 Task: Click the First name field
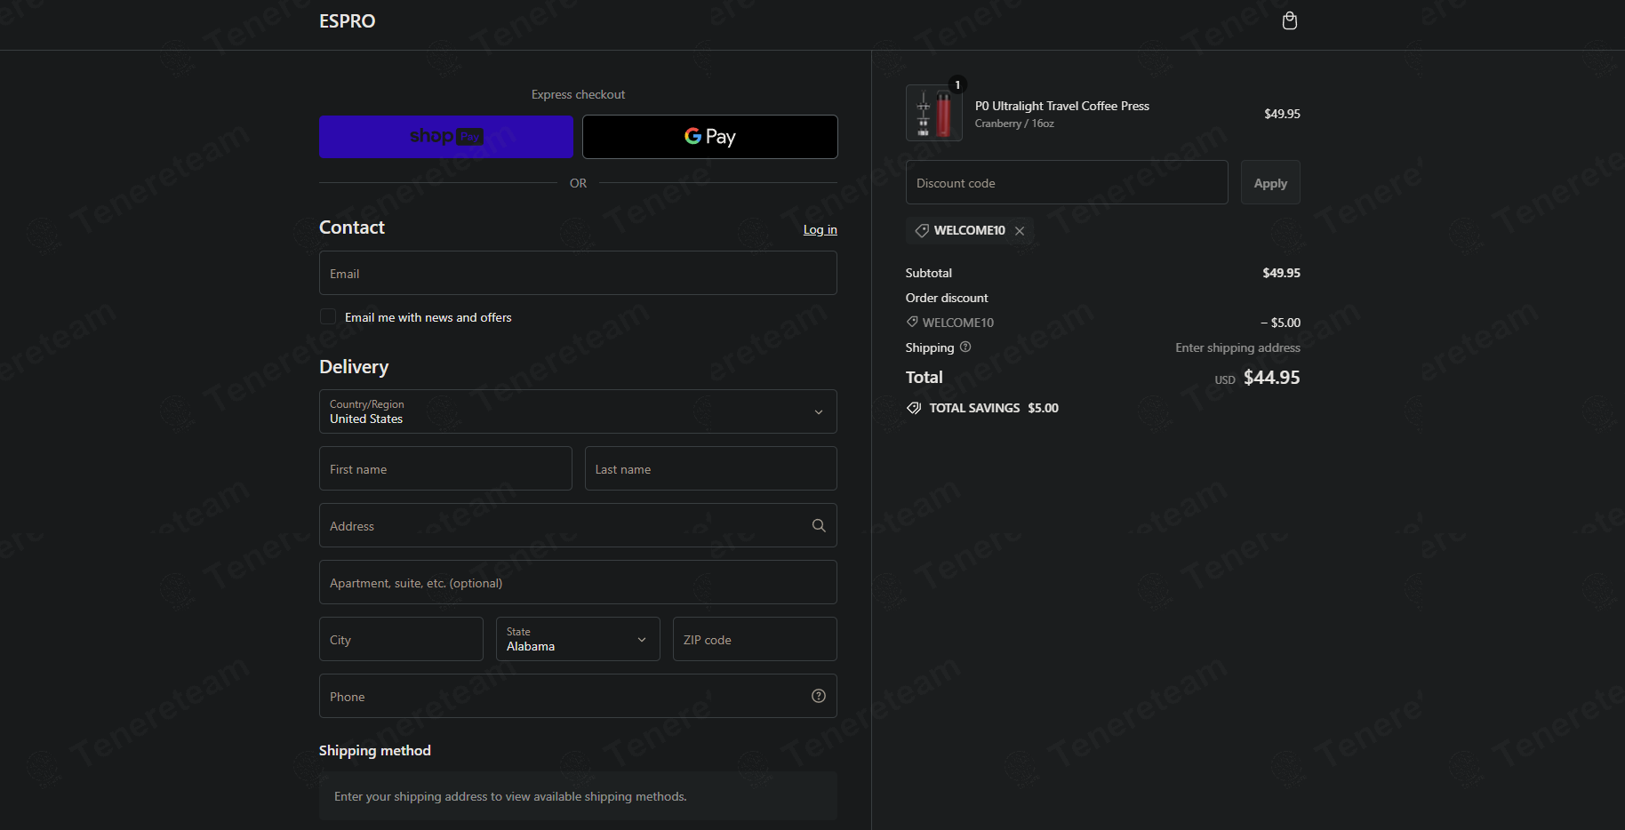point(445,468)
